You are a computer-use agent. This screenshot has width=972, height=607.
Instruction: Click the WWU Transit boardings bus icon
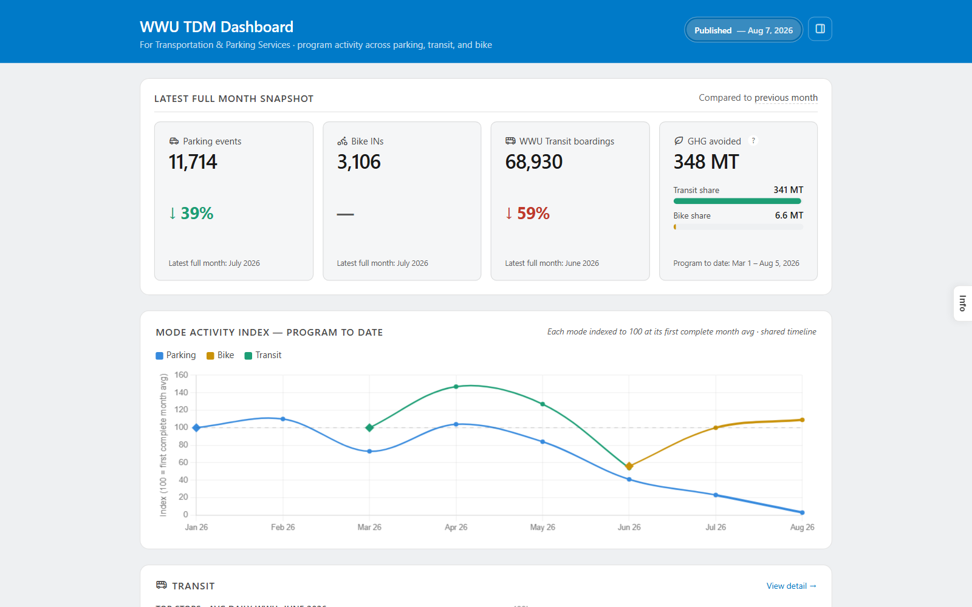coord(510,141)
